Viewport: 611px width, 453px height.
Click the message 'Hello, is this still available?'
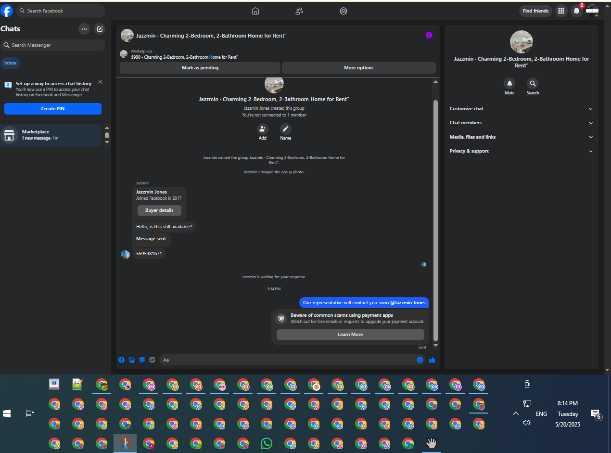(x=164, y=227)
